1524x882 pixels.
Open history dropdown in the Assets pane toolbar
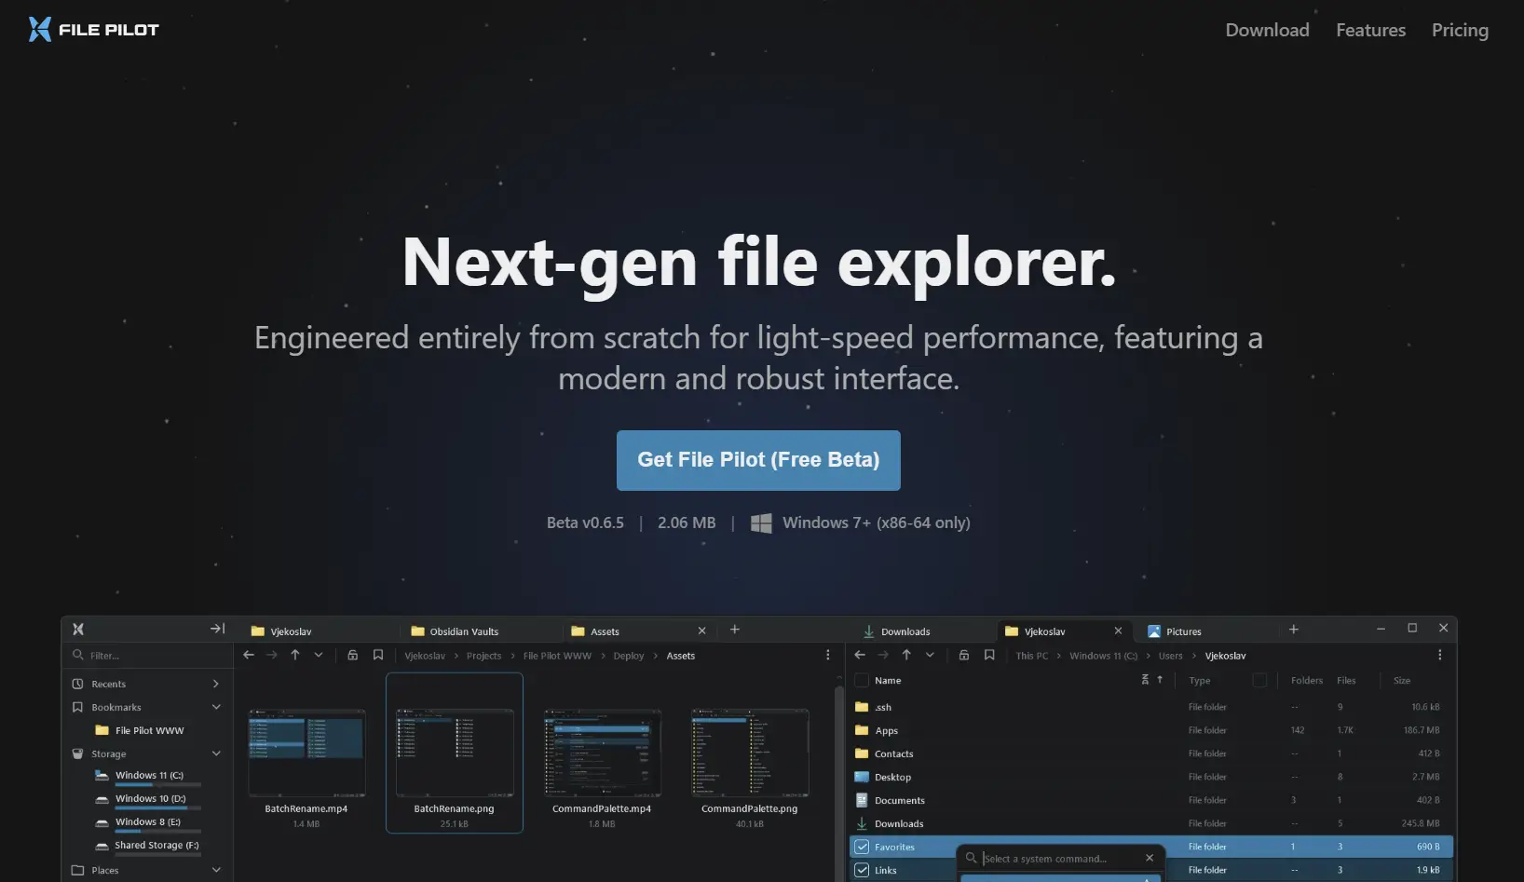(x=319, y=655)
